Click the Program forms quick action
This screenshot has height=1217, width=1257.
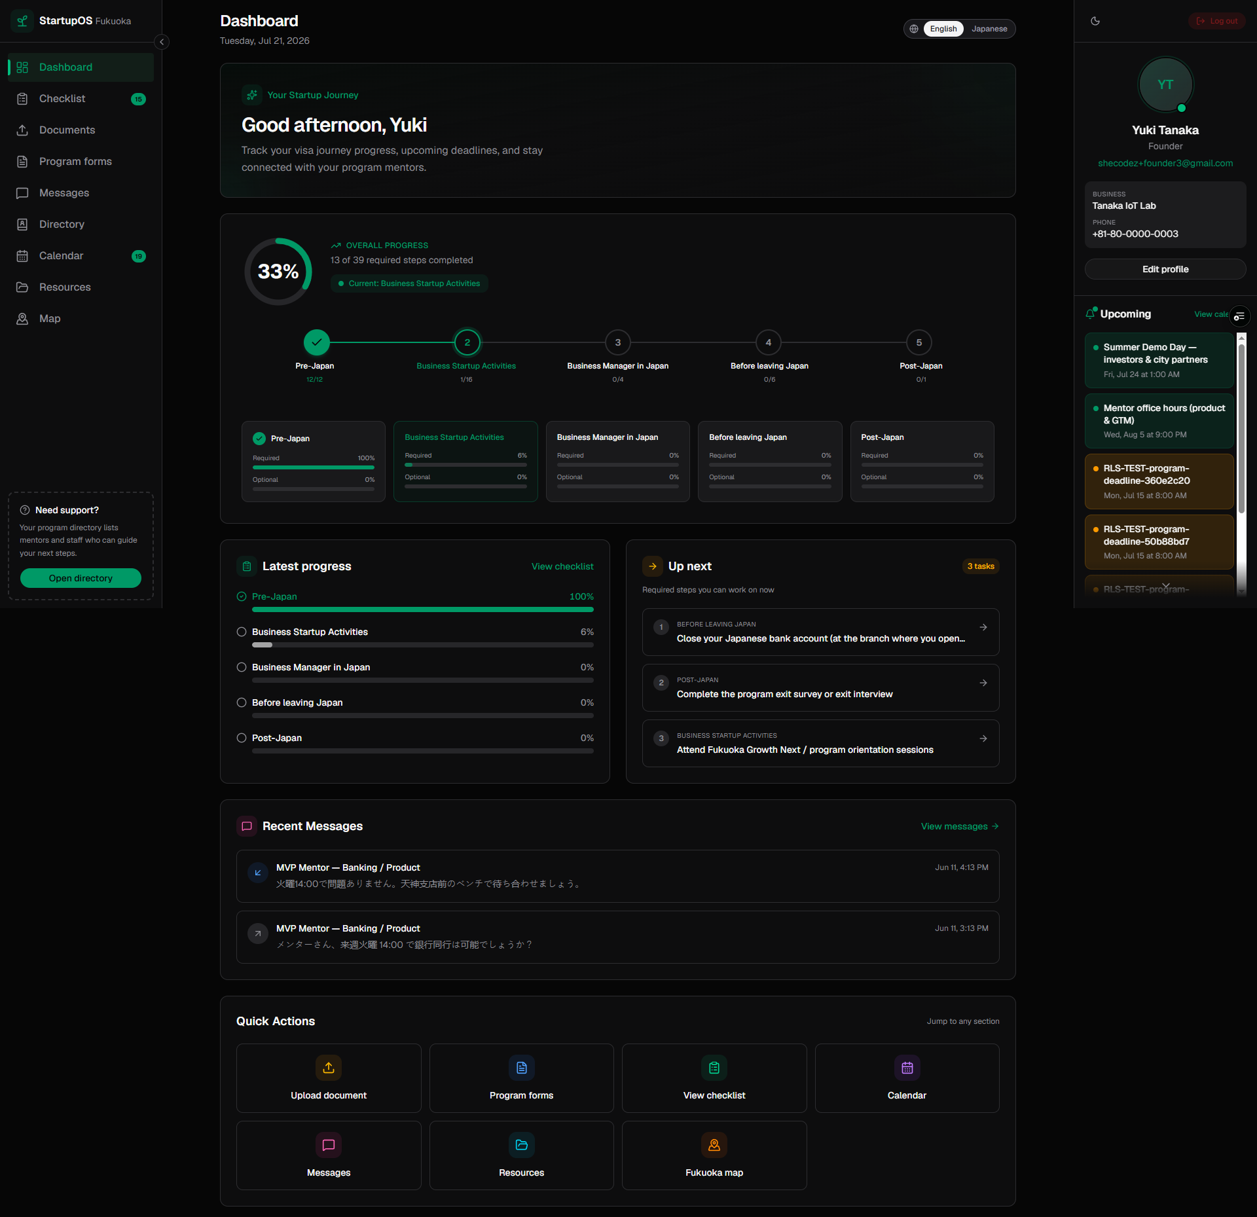522,1078
